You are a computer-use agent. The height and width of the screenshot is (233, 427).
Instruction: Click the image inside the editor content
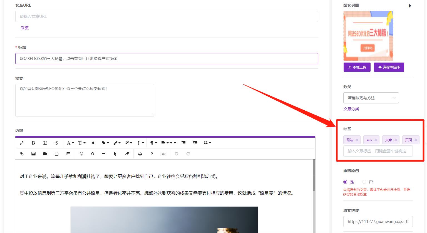point(164,220)
